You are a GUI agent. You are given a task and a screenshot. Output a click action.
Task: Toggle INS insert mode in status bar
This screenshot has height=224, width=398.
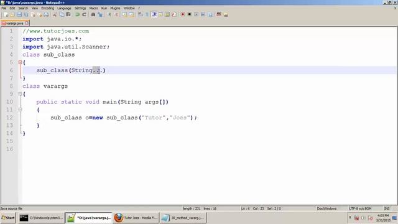387,208
